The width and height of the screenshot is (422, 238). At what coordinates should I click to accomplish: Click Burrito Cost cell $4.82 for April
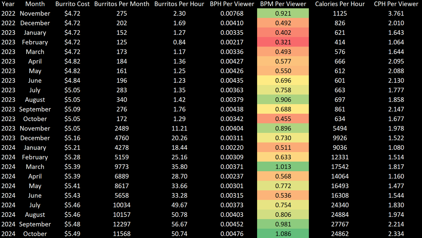pyautogui.click(x=72, y=61)
